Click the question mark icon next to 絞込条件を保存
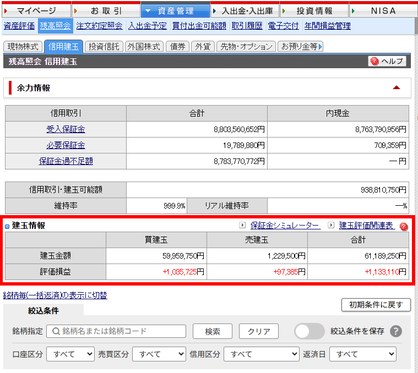This screenshot has height=373, width=418. 396,331
